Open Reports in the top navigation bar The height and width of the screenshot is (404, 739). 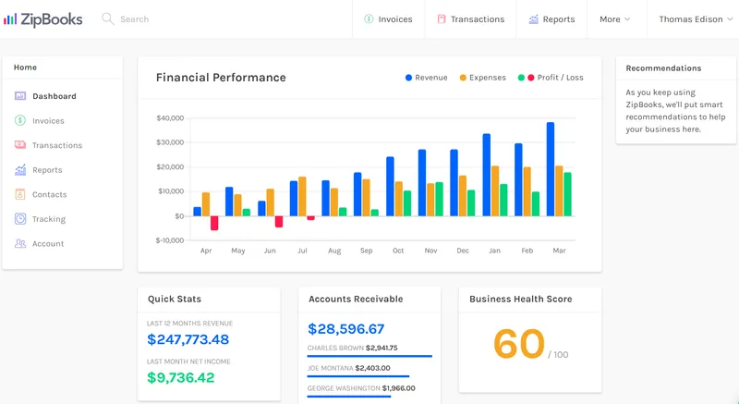(x=551, y=19)
